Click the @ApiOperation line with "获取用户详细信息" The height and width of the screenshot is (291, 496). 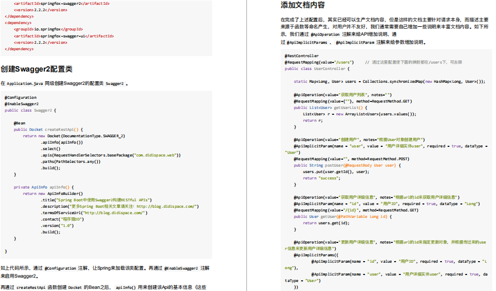[376, 197]
